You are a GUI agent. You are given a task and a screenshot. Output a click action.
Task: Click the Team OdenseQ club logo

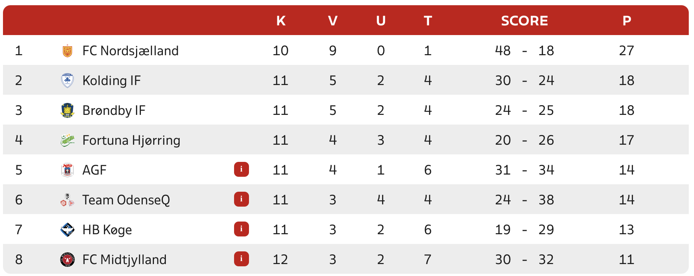coord(67,200)
